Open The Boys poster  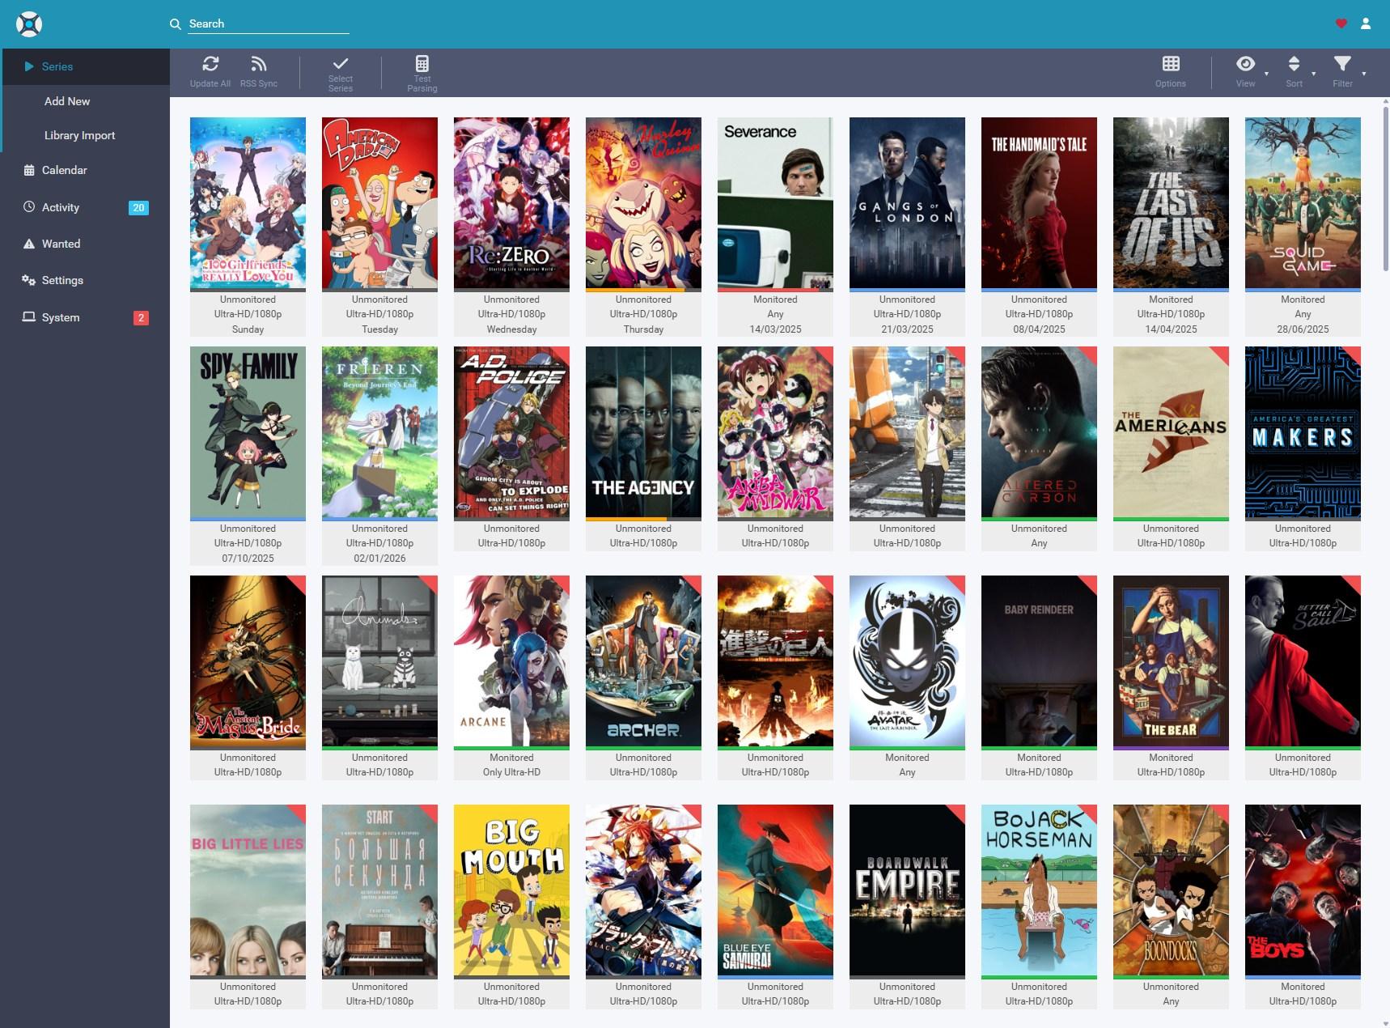pyautogui.click(x=1303, y=890)
